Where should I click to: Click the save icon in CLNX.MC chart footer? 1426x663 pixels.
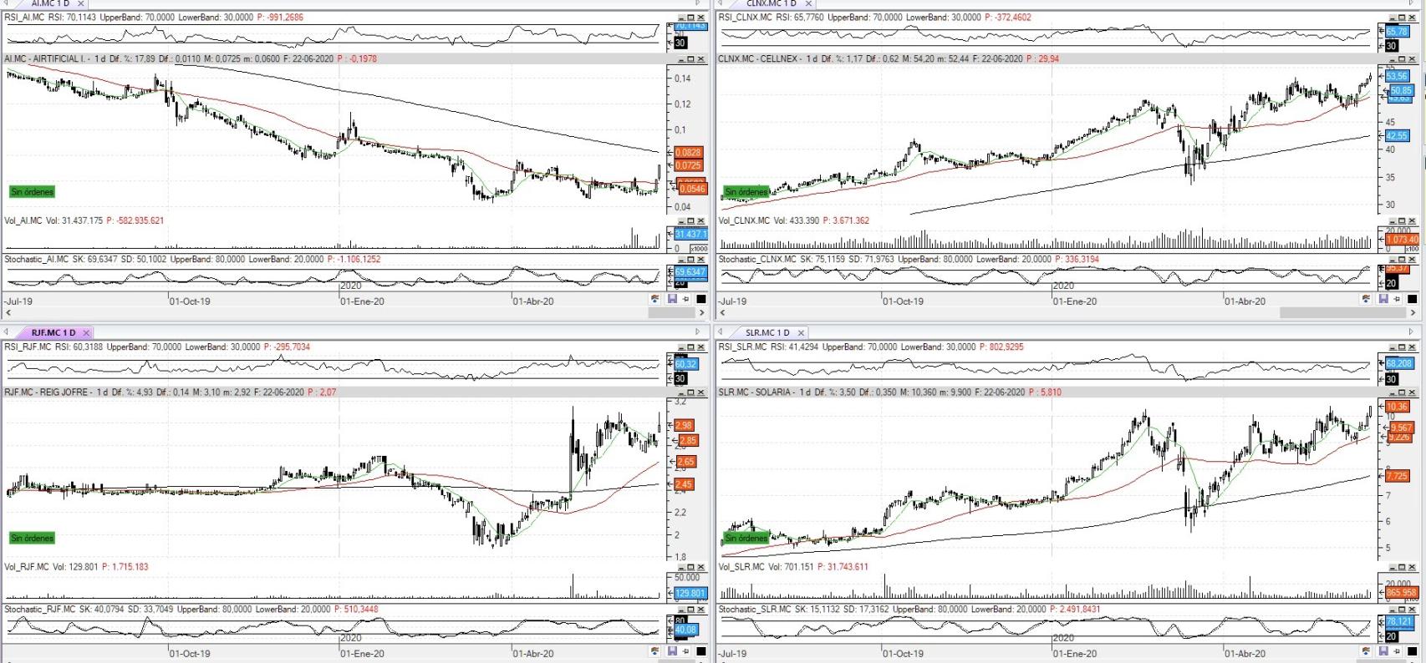pos(1383,299)
